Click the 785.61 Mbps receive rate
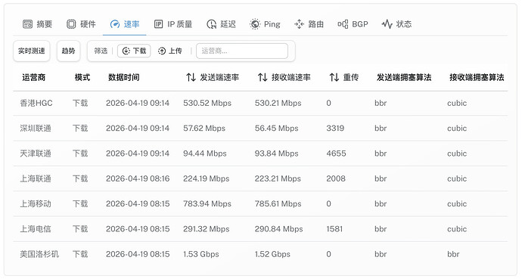522x279 pixels. (278, 204)
